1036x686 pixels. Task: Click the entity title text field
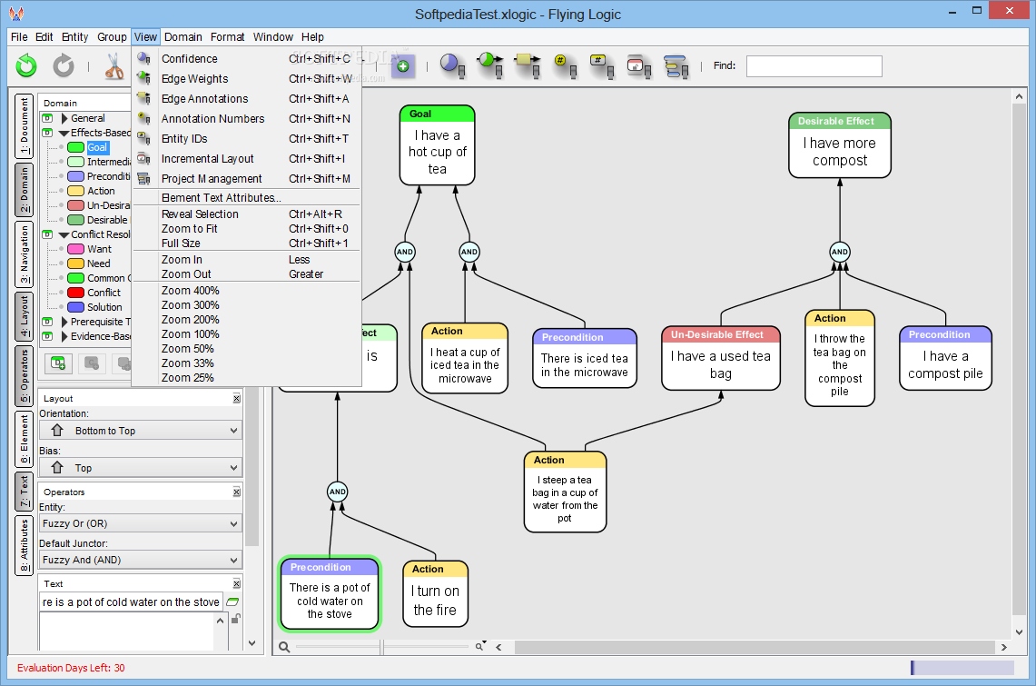point(131,602)
